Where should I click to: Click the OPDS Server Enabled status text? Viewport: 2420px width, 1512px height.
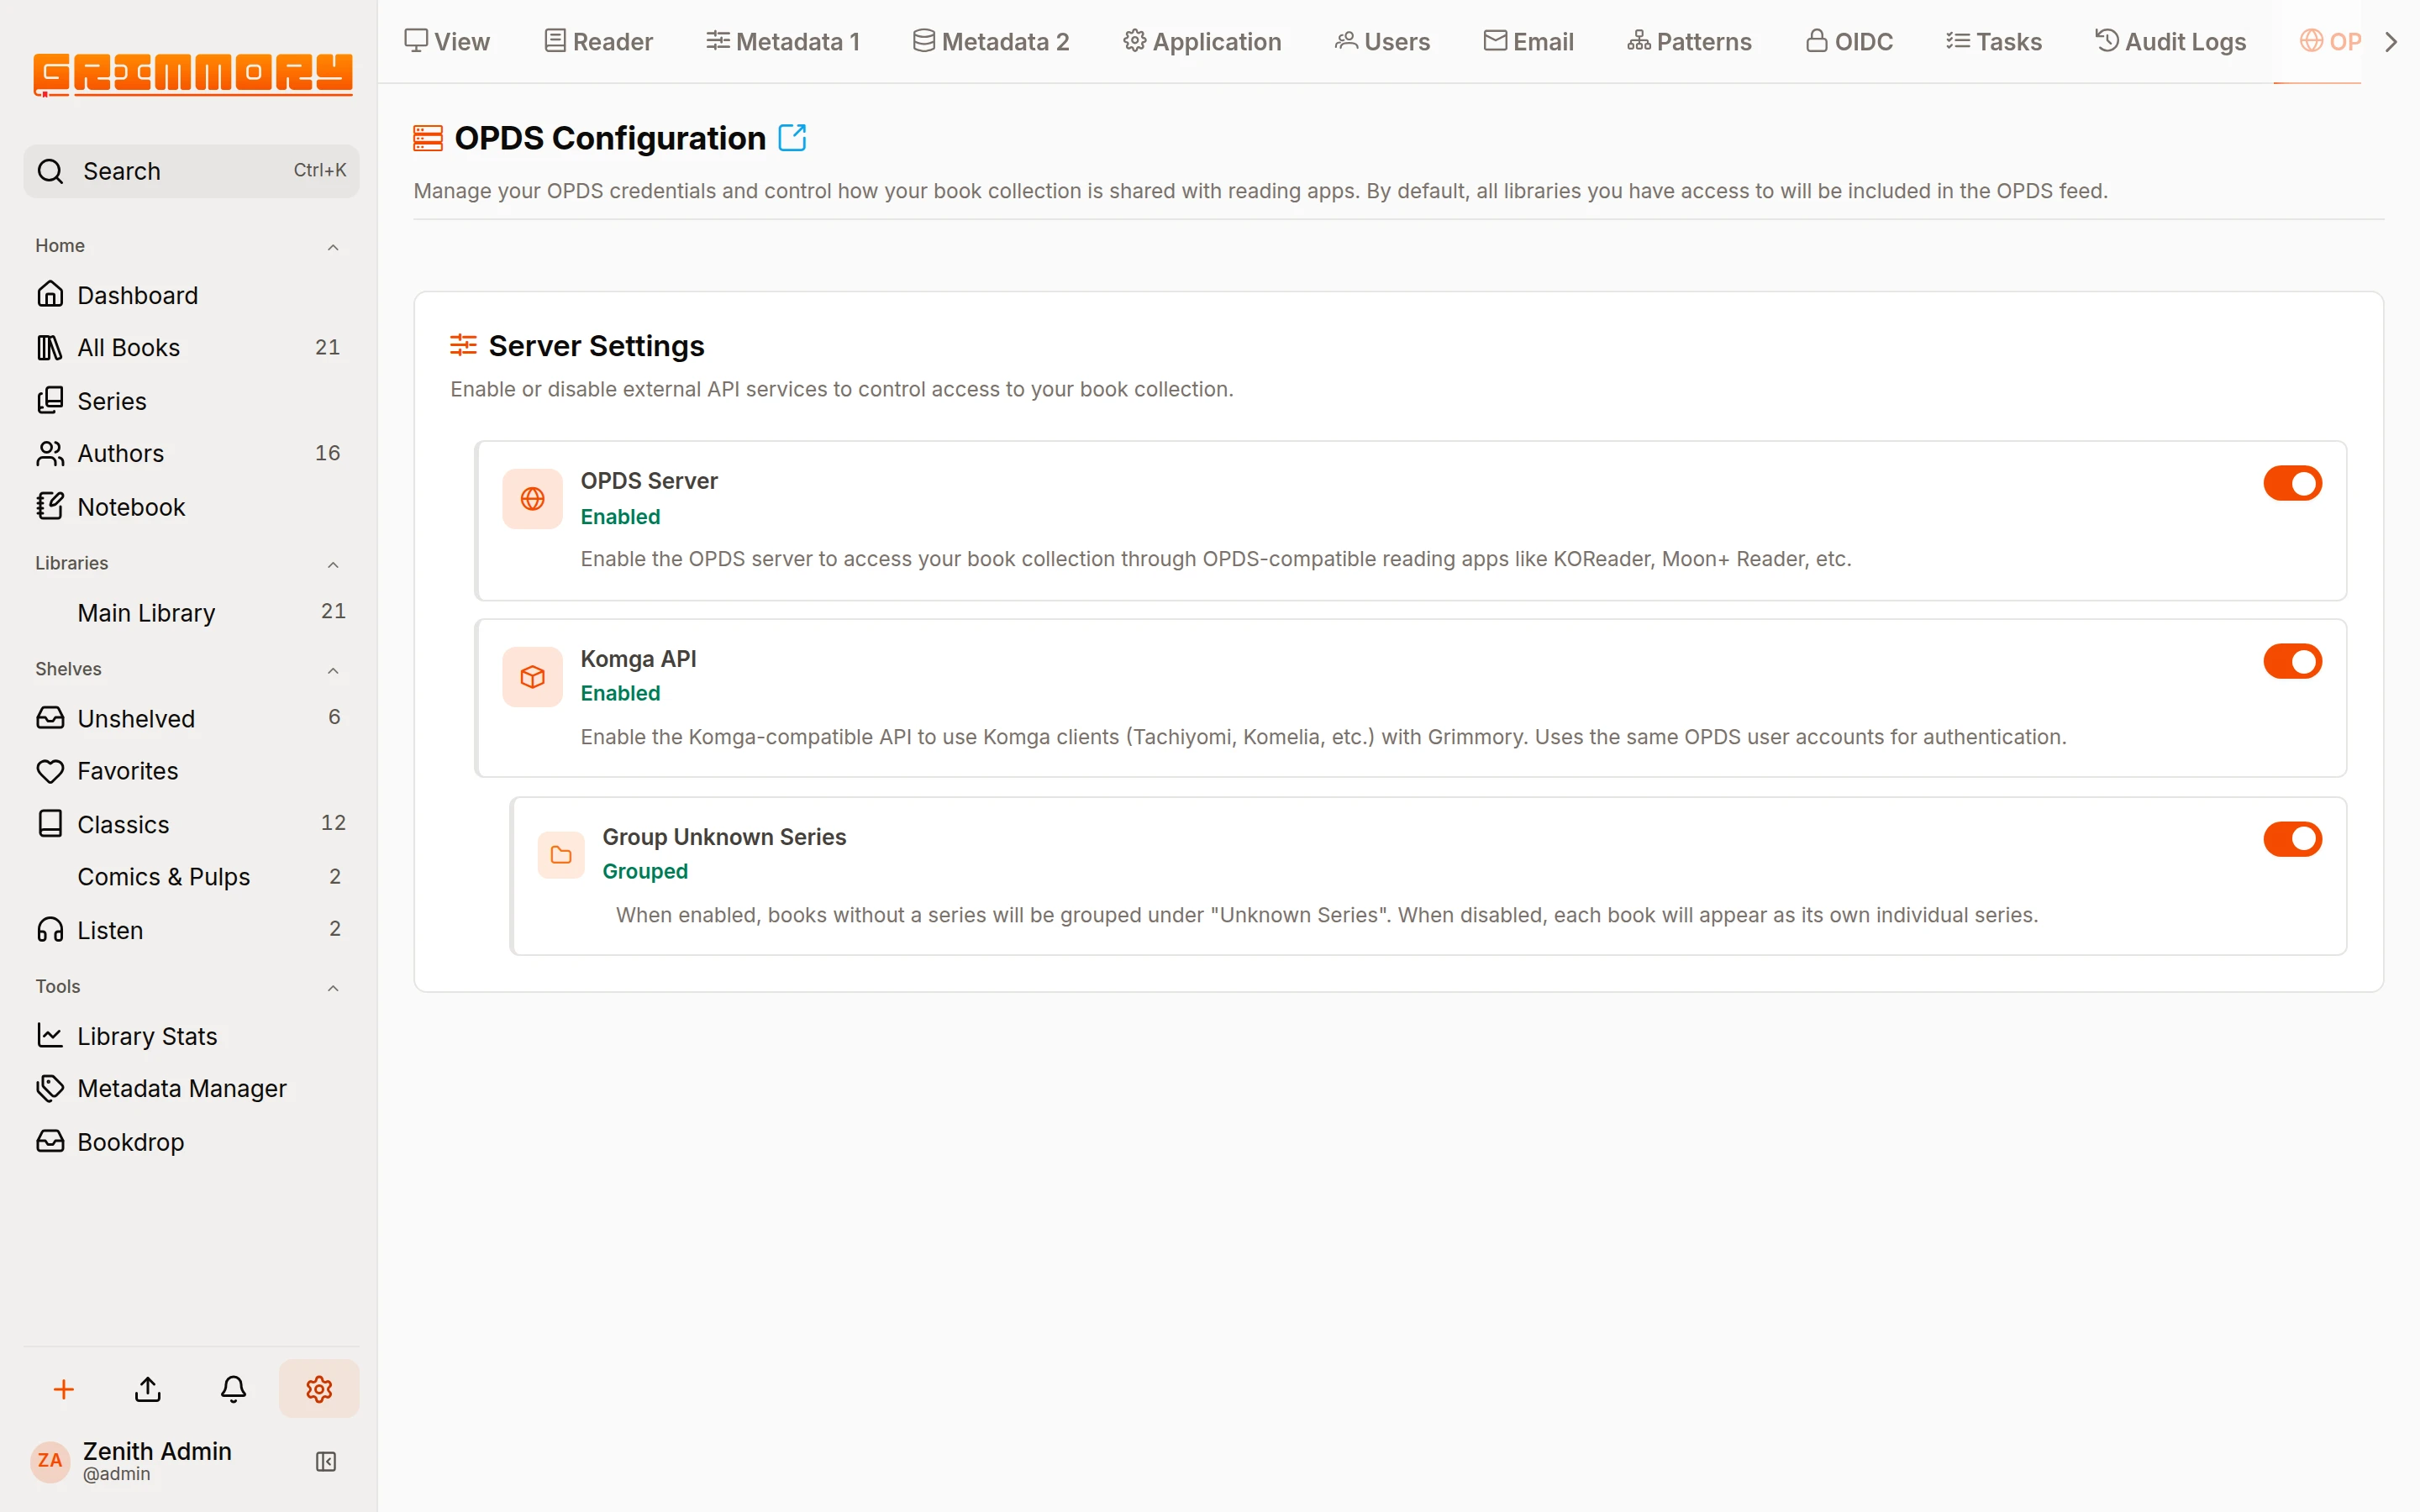pyautogui.click(x=620, y=517)
